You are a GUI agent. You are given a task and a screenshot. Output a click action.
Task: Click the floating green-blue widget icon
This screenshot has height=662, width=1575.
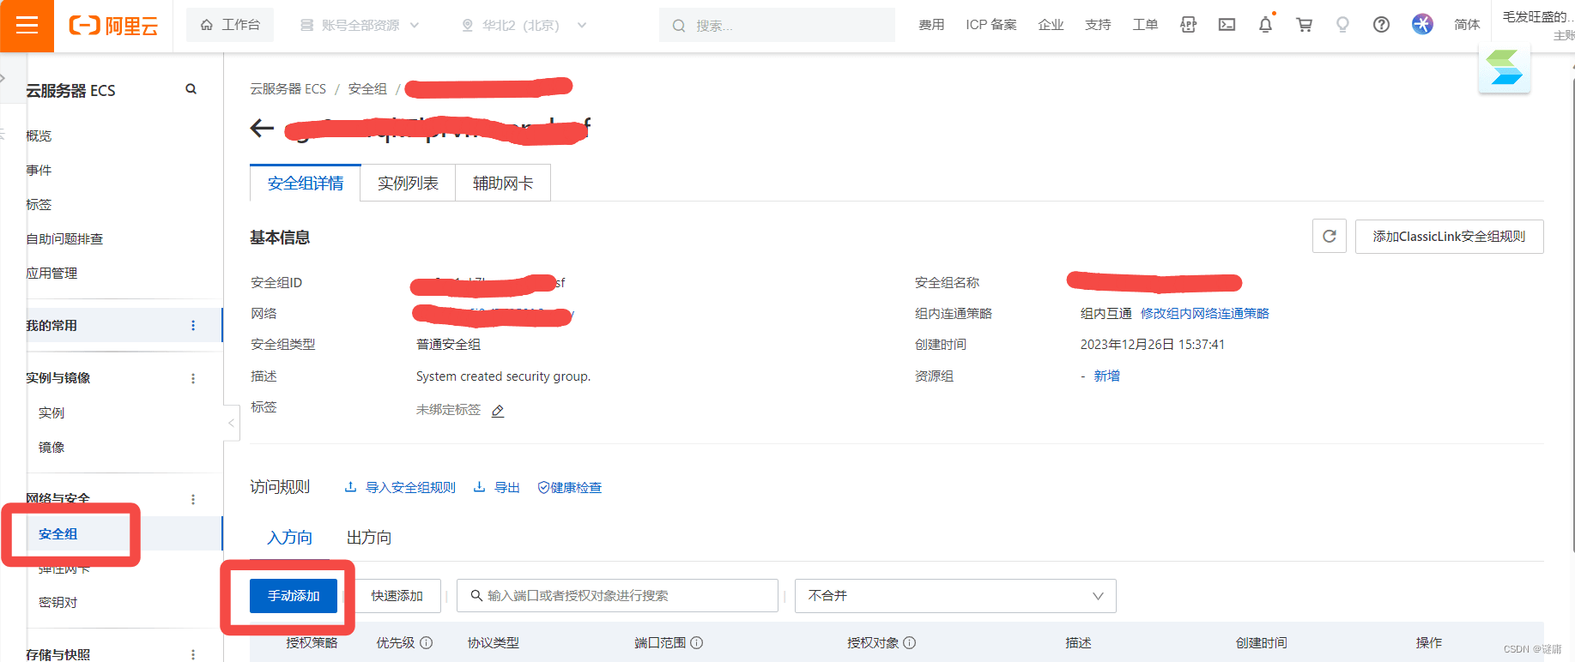[x=1505, y=69]
